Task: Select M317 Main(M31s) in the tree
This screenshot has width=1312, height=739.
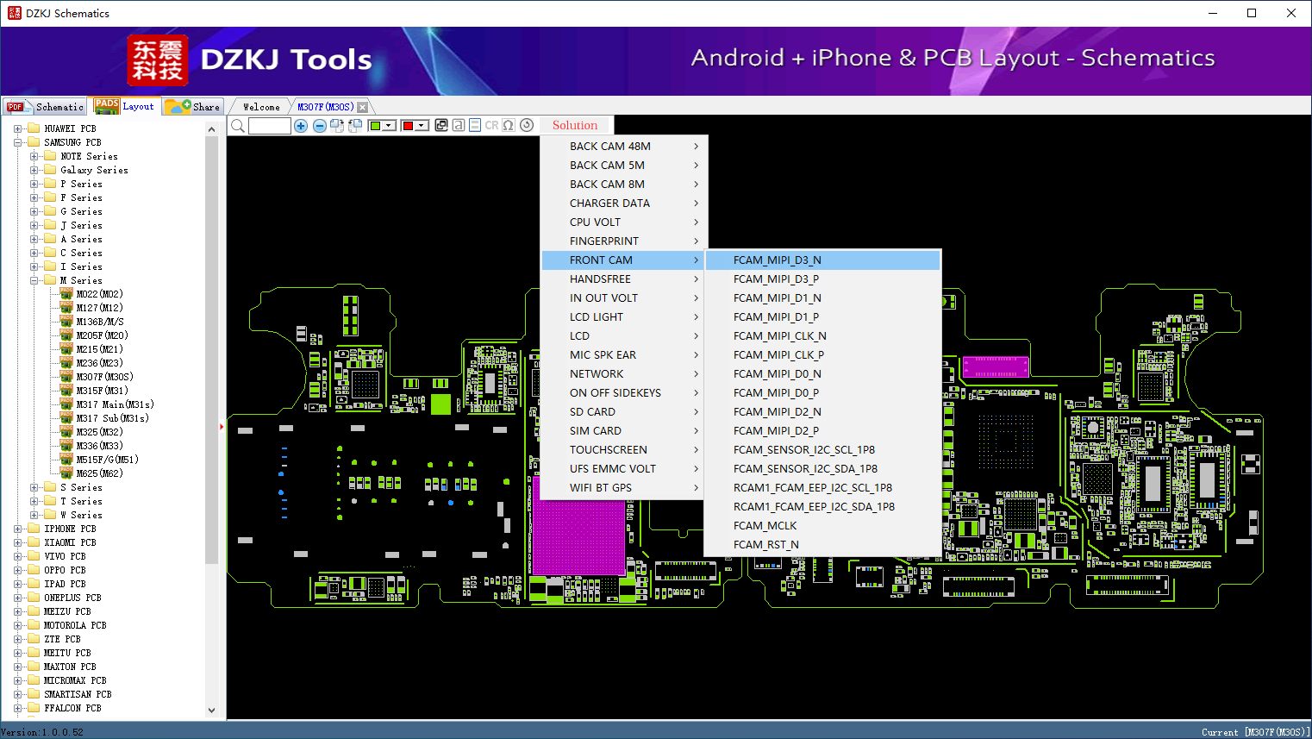Action: point(115,404)
